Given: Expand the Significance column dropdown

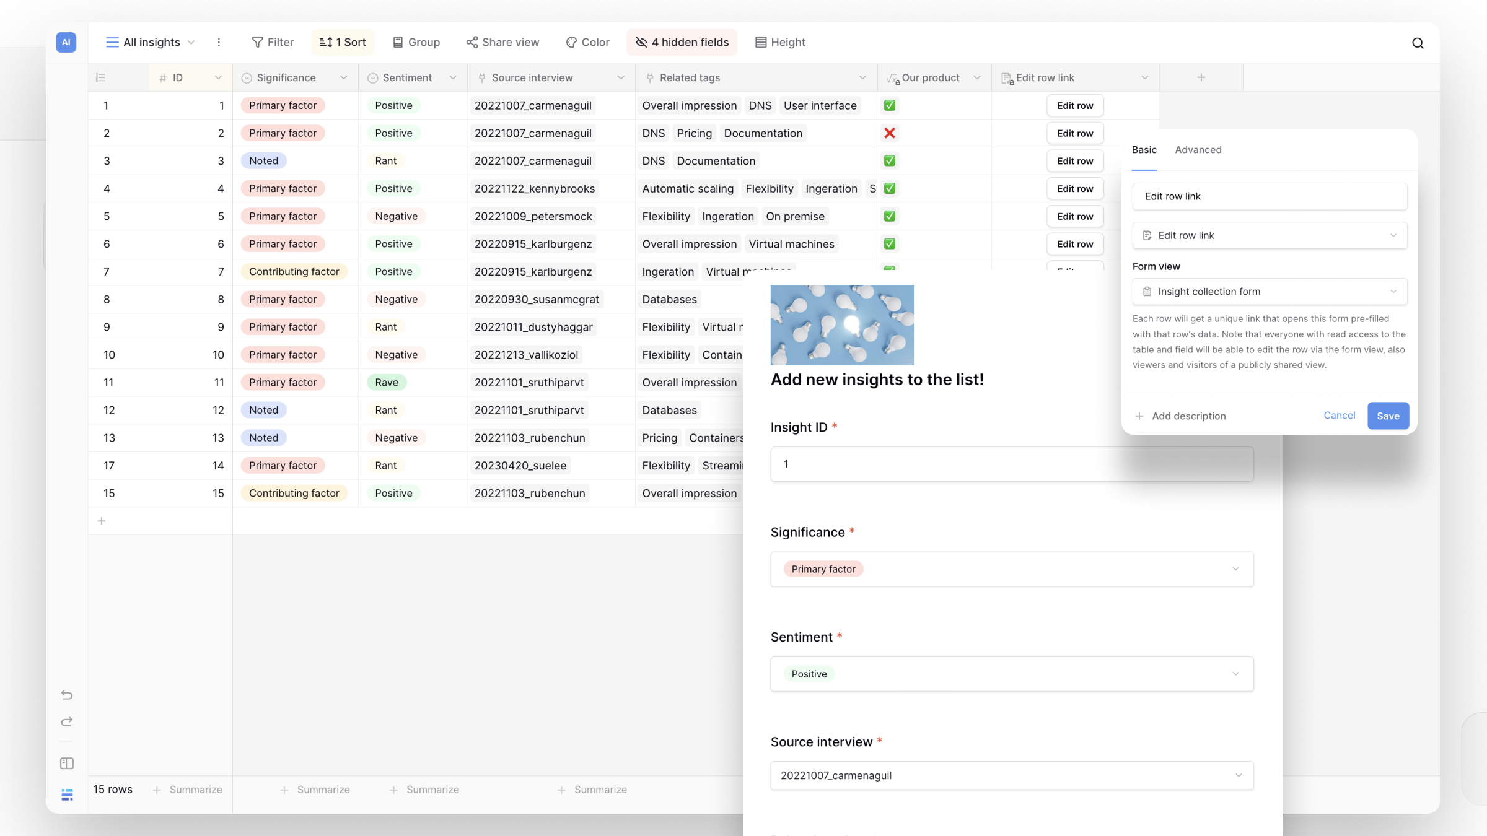Looking at the screenshot, I should tap(344, 77).
